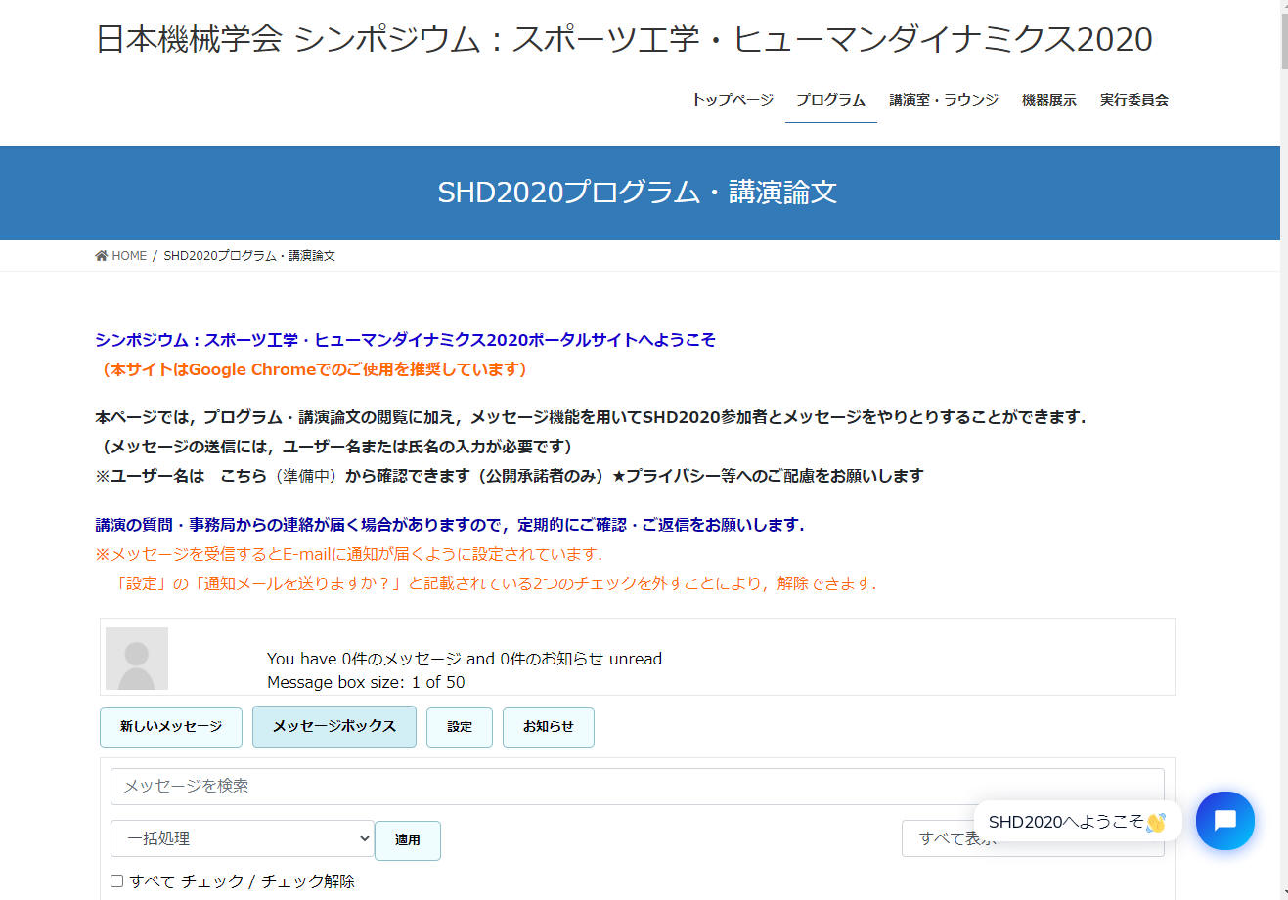1288x900 pixels.
Task: Click the お知らせ button
Action: point(549,727)
